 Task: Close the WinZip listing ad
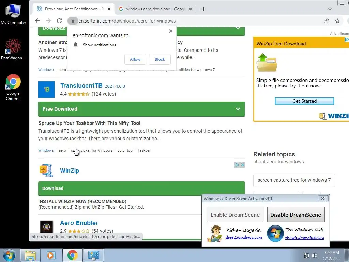pyautogui.click(x=243, y=165)
